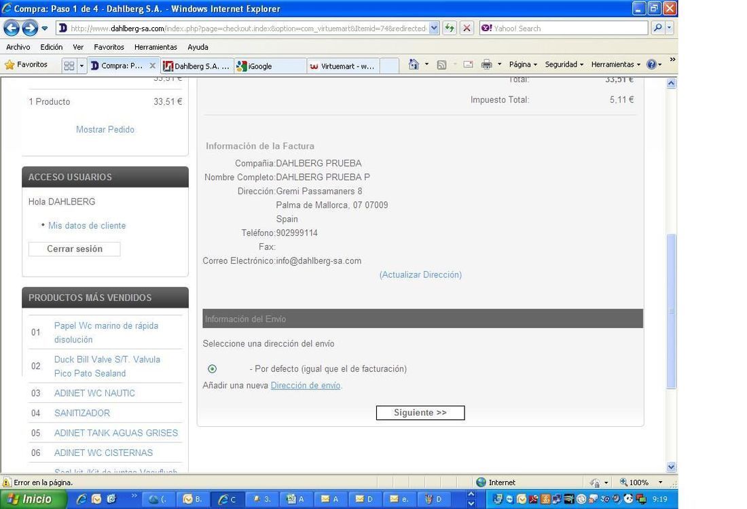This screenshot has width=747, height=509.
Task: Open the Favoritos menu in menu bar
Action: (x=109, y=47)
